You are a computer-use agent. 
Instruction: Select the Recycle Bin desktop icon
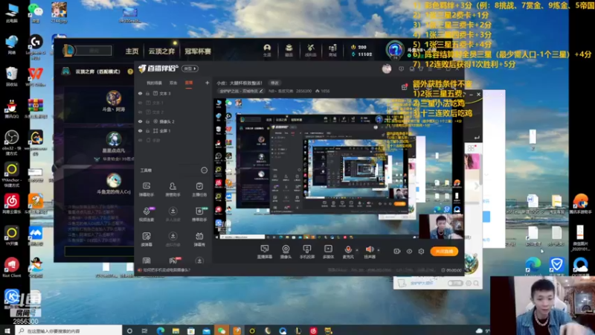point(11,77)
